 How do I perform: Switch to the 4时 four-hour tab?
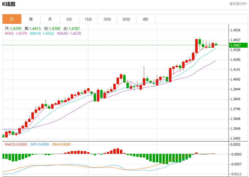(x=146, y=19)
